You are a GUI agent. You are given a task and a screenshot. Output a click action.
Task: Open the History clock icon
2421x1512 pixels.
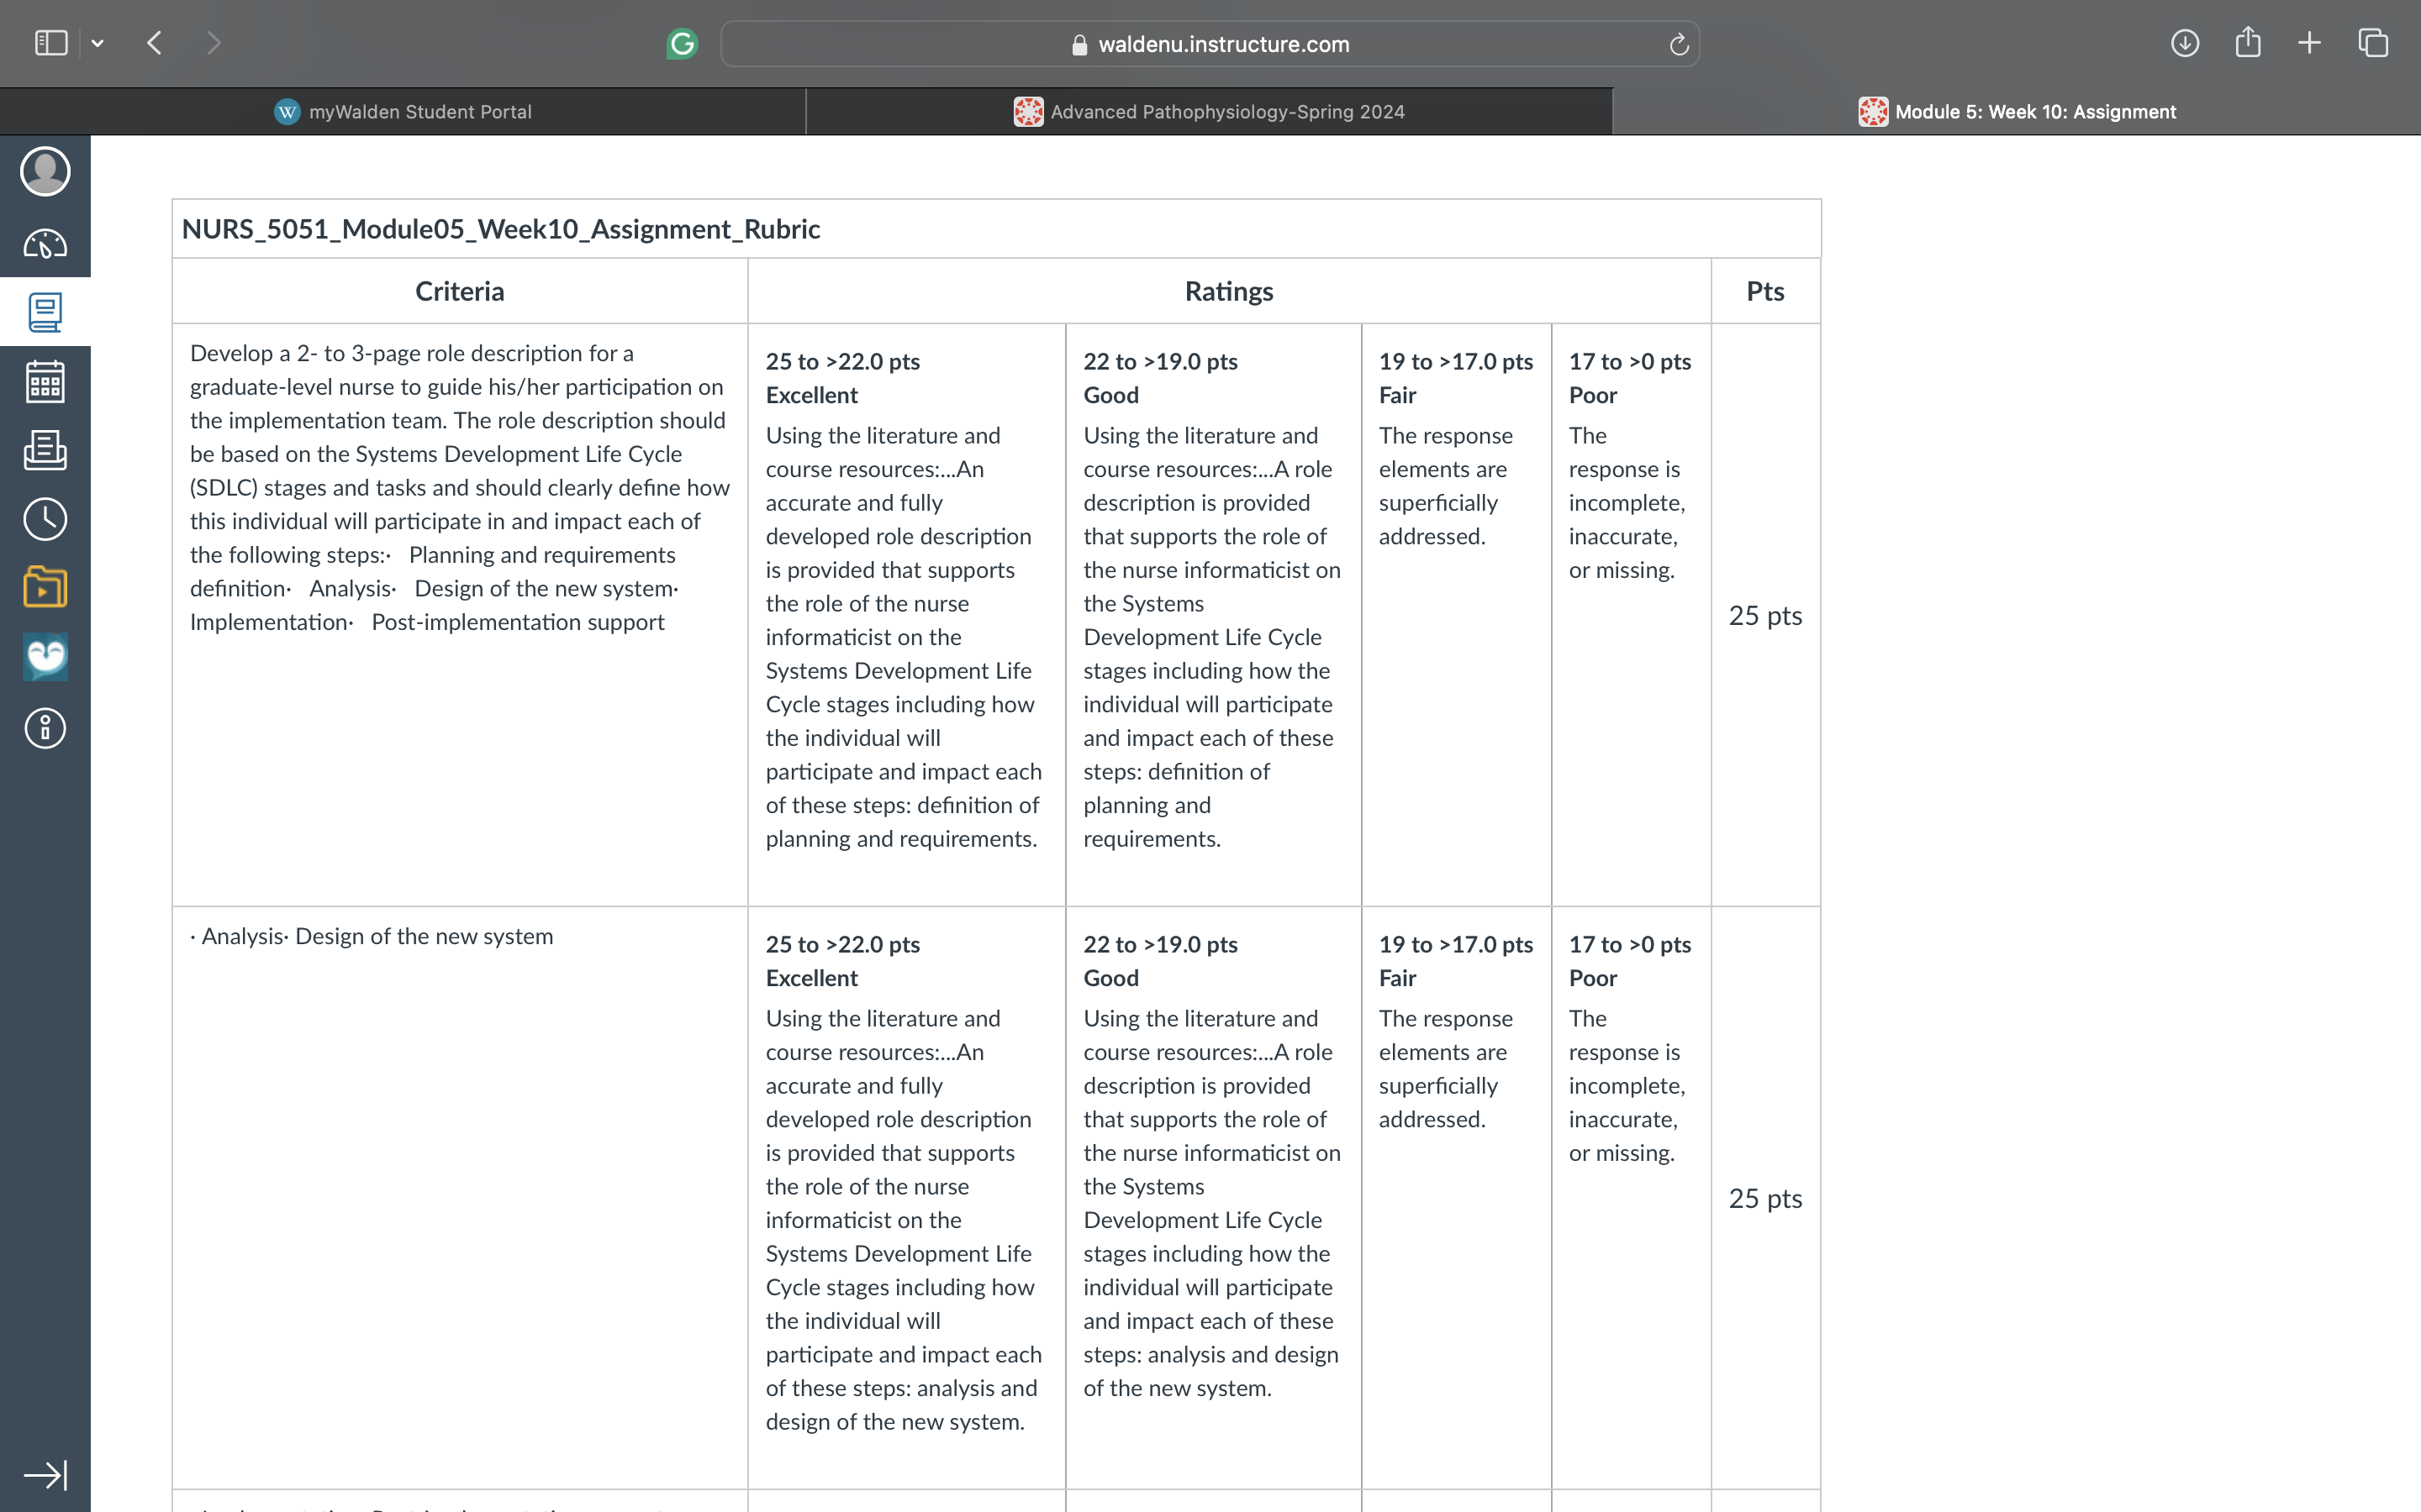coord(45,519)
